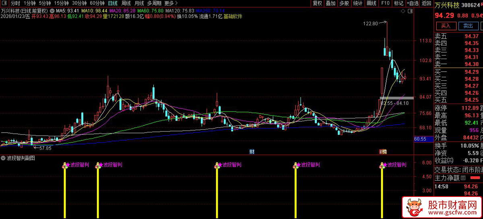Expand the 更多 periods menu
Image resolution: width=483 pixels, height=219 pixels.
171,3
